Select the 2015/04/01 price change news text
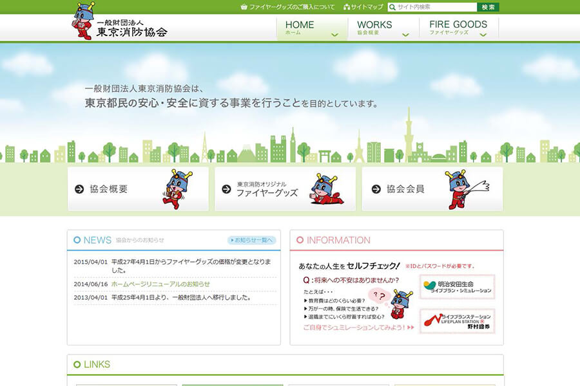The image size is (580, 386). 191,266
